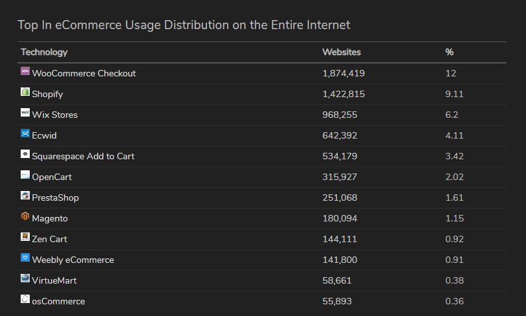526x316 pixels.
Task: Click the osCommerce logo icon
Action: click(x=25, y=299)
